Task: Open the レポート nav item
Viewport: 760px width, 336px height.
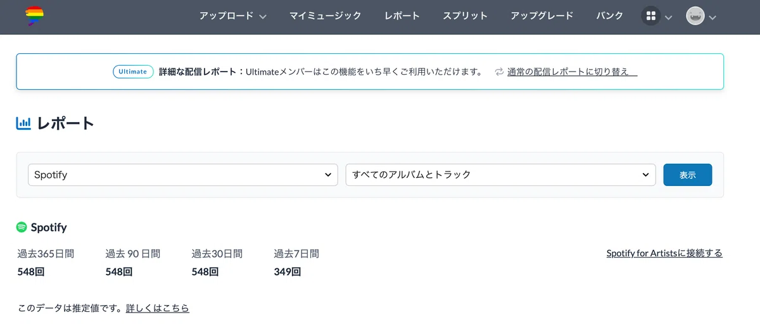Action: coord(402,16)
